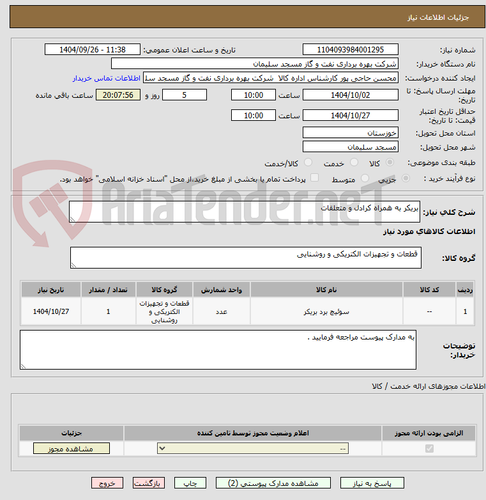
Task: Click the price validity date 1404/10/27 field
Action: 351,115
